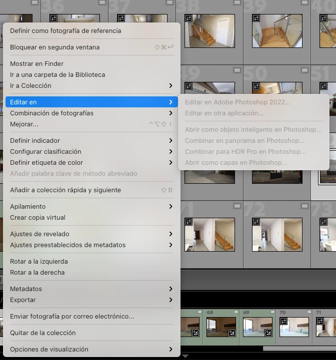Click the sync badge on grid thumbnail 50

pyautogui.click(x=256, y=86)
